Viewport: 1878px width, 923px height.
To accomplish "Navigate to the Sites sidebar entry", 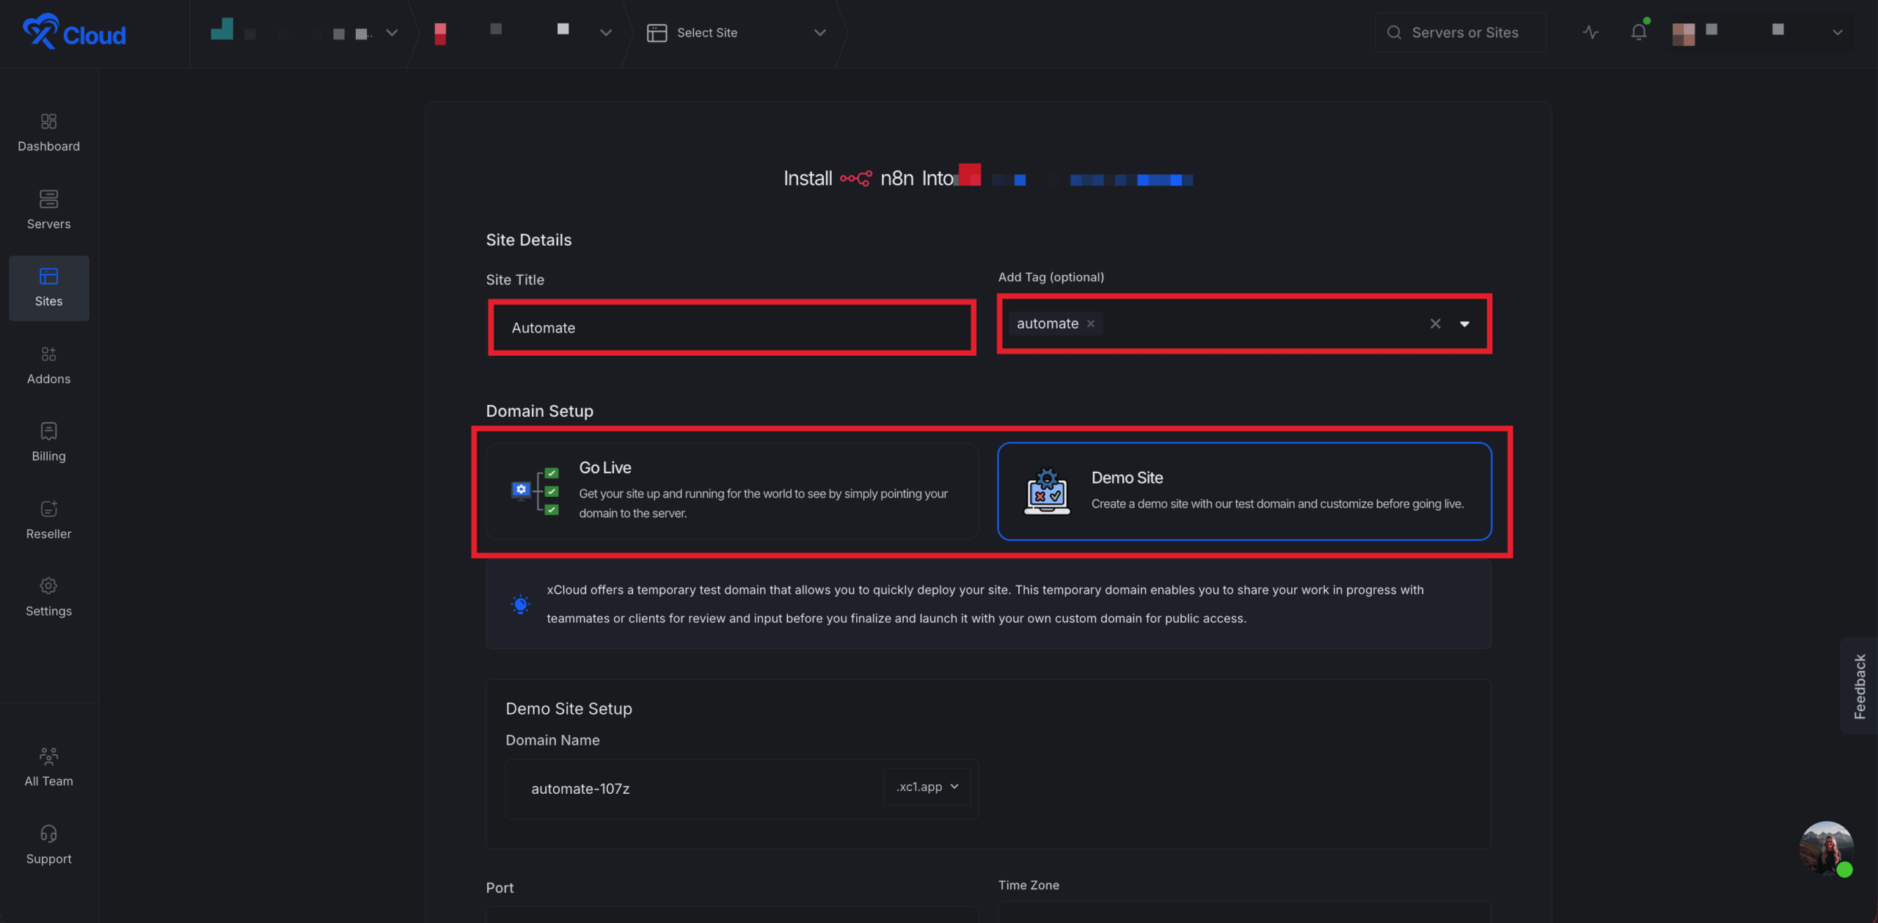I will point(48,288).
